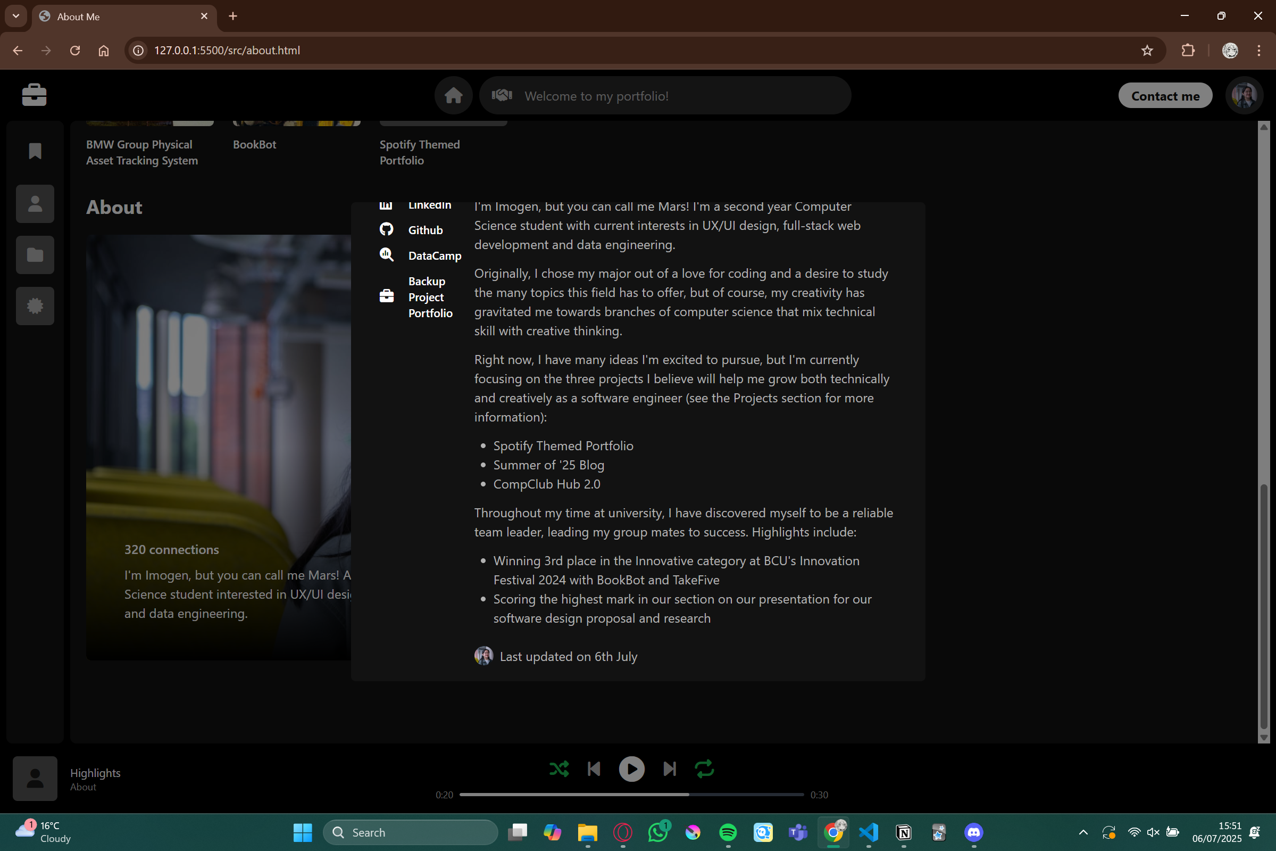Viewport: 1276px width, 851px height.
Task: Toggle shuffle in the player
Action: [x=559, y=769]
